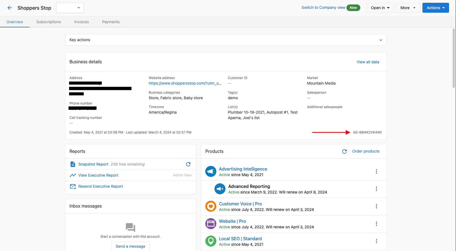Screen dimensions: 456x251
Task: Open Website | Pro product link
Action: 232,221
